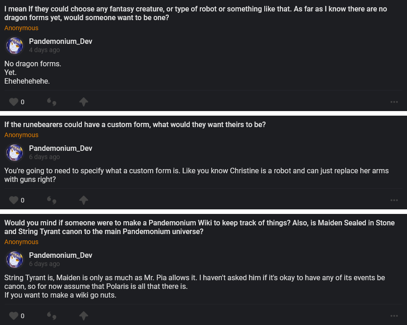This screenshot has height=325, width=407.
Task: Click avatar on the Wiki answer
Action: (x=15, y=260)
